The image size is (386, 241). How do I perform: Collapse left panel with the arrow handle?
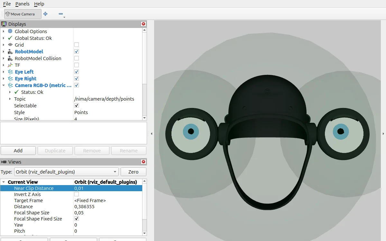click(152, 133)
